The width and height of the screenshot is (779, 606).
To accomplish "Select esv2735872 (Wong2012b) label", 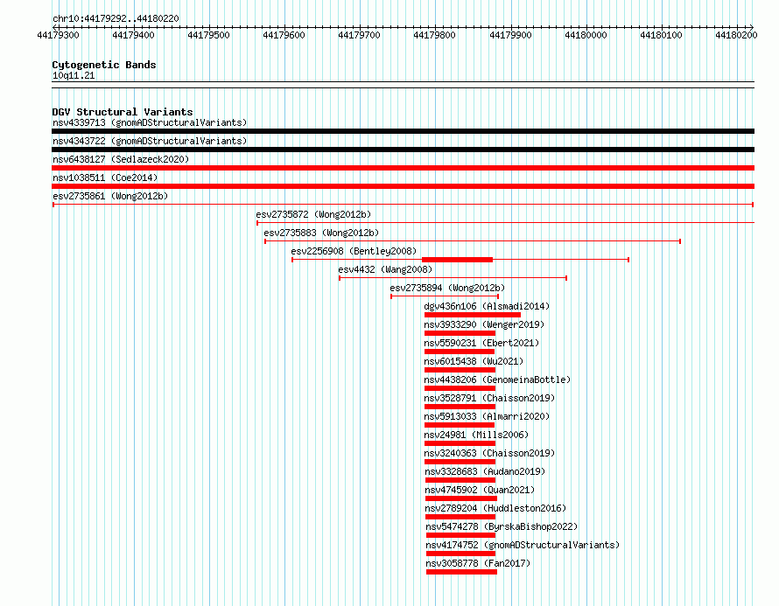I will pos(313,214).
